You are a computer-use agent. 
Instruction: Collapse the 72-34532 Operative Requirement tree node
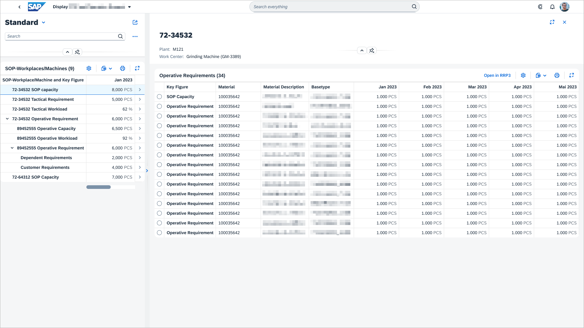pos(7,119)
